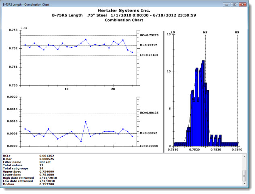Click the statistics panel scrollbar thumb
This screenshot has height=194, width=255.
tap(244, 174)
